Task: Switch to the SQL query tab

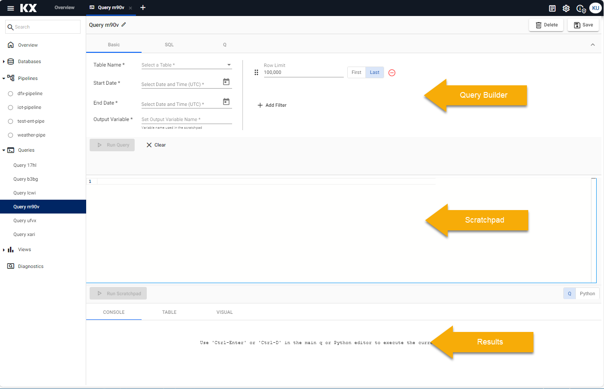Action: (169, 45)
